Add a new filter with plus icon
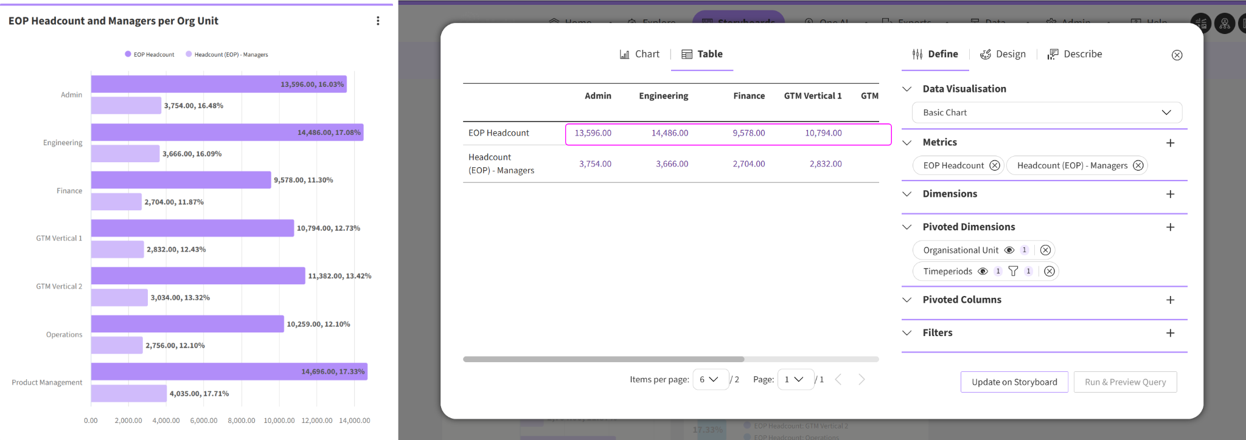This screenshot has height=440, width=1246. pos(1170,333)
